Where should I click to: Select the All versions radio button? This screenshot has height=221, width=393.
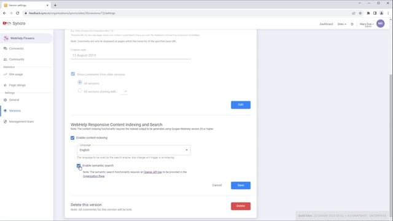(80, 82)
